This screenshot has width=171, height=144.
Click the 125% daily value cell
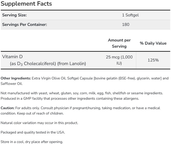pos(153,60)
